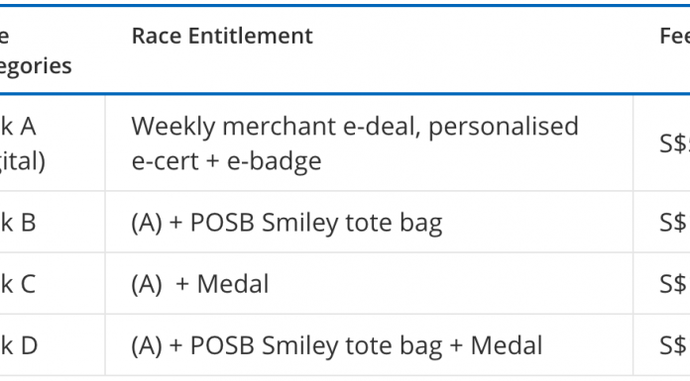The image size is (690, 381).
Task: Click the word 'Entitlement' in table header
Action: click(251, 36)
